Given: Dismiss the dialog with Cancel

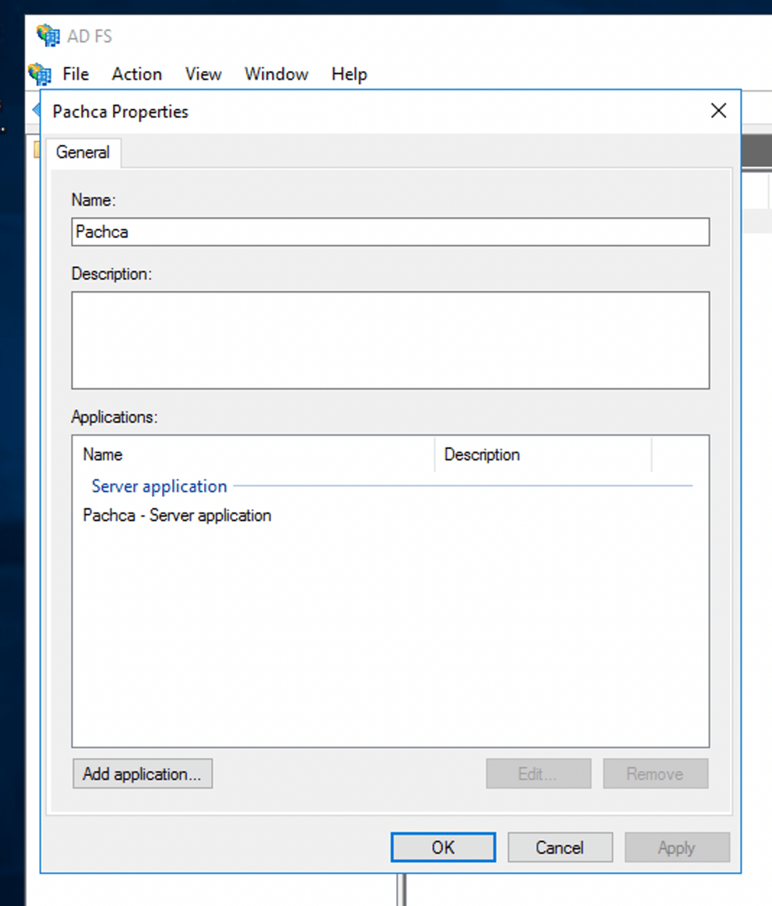Looking at the screenshot, I should coord(560,847).
